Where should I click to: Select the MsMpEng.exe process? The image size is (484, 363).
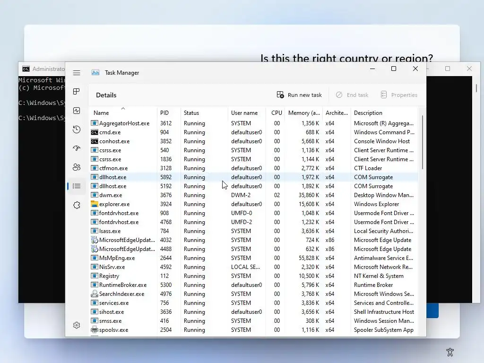(254, 258)
